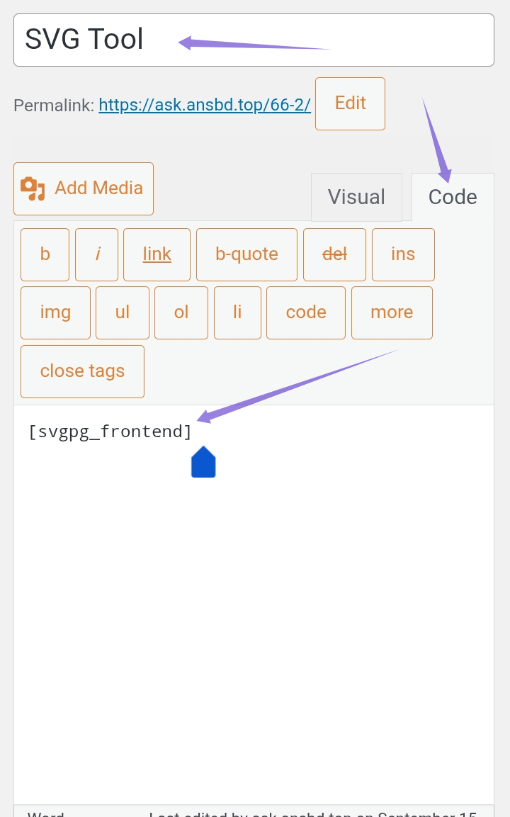Tap the blue text cursor handle
The width and height of the screenshot is (510, 817).
[x=203, y=463]
